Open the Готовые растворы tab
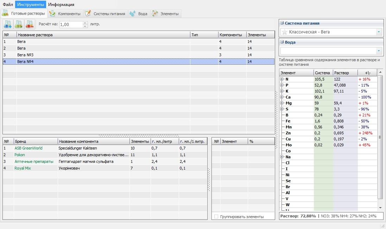The height and width of the screenshot is (229, 386). (x=24, y=14)
